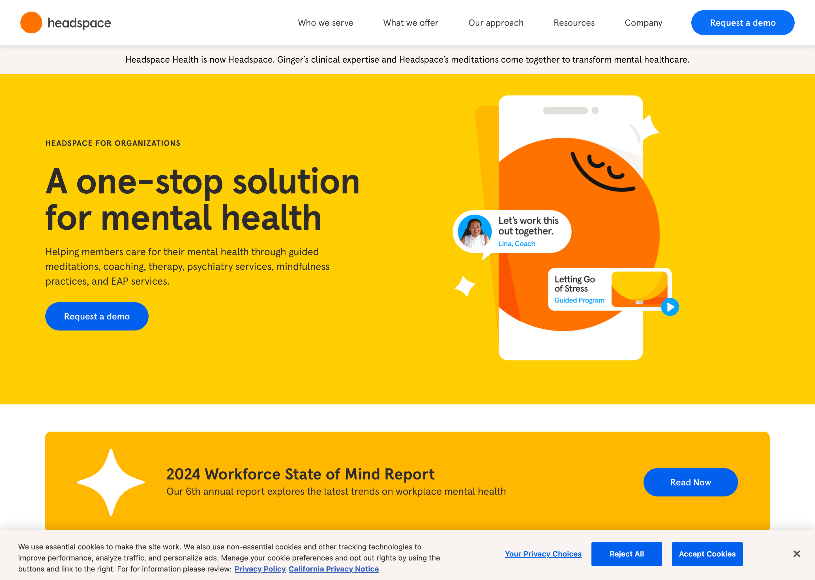Click the Letting Go of Stress thumbnail
This screenshot has width=815, height=580.
640,289
